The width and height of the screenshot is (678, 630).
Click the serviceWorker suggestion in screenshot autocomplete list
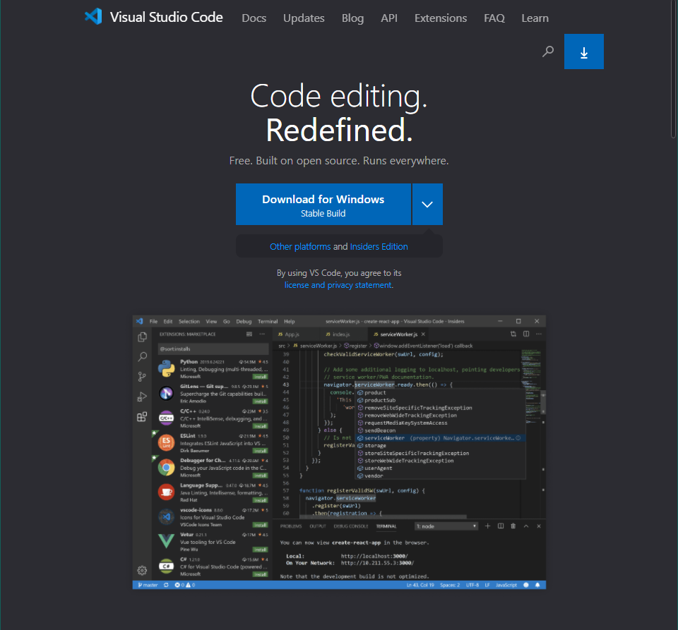pos(440,438)
